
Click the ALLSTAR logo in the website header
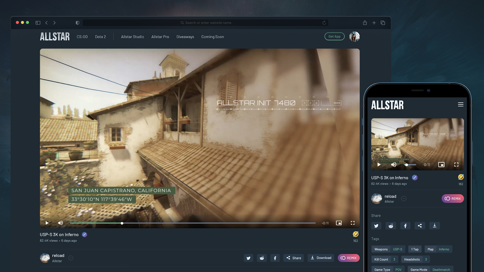click(55, 37)
